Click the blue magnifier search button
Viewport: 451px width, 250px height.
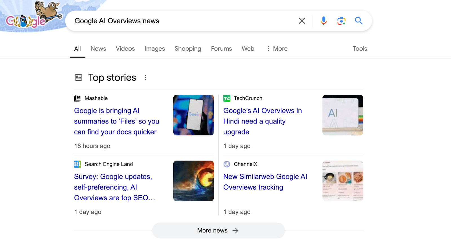[359, 21]
